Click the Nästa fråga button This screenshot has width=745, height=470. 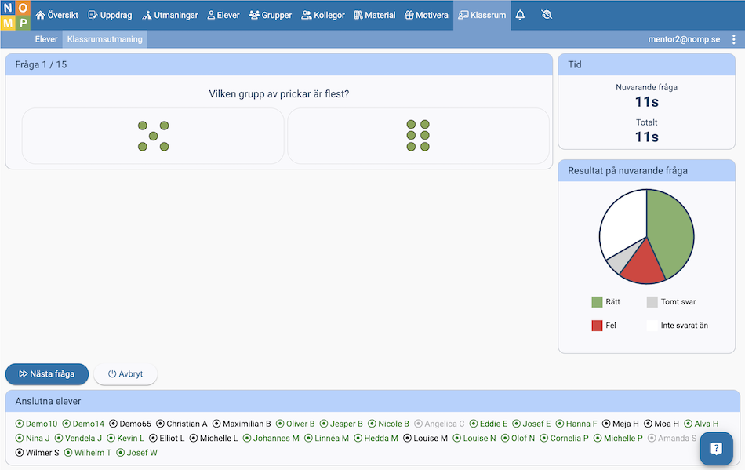[47, 374]
